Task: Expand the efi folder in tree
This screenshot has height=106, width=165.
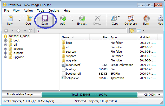Action: 5,45
